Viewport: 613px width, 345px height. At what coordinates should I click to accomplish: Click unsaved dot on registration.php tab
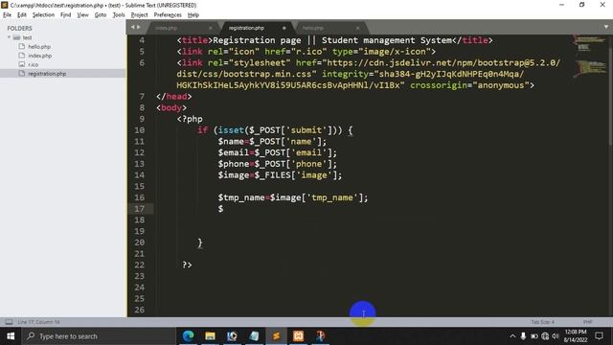point(284,28)
